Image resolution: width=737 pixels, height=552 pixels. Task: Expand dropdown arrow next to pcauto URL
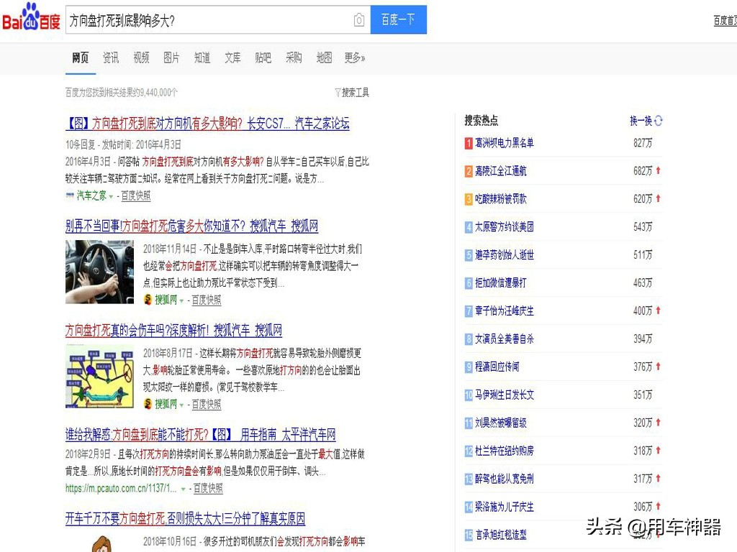[x=184, y=489]
